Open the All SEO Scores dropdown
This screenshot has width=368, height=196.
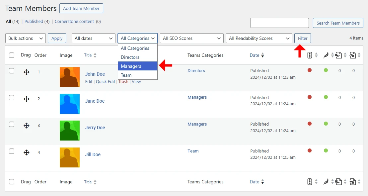pos(191,38)
